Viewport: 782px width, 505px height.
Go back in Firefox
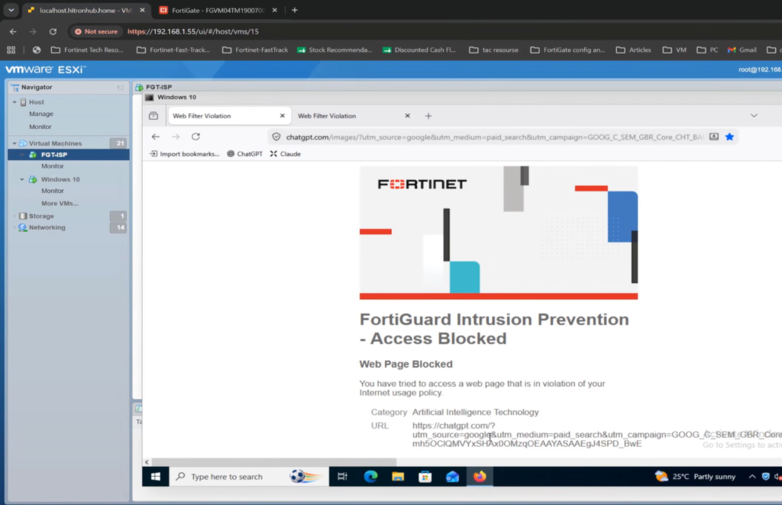(156, 137)
